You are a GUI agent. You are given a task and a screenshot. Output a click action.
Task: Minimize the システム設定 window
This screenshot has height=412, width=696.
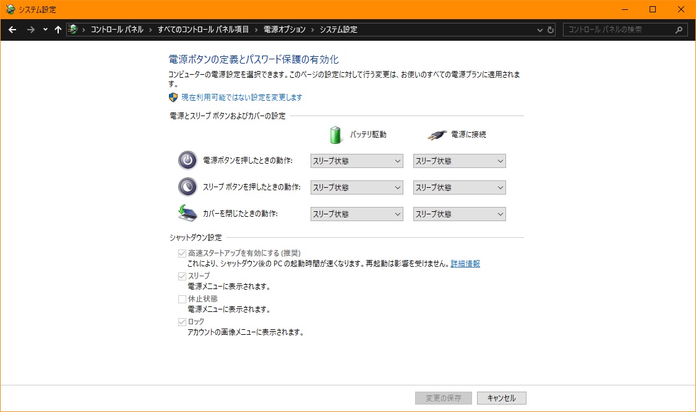click(x=624, y=9)
